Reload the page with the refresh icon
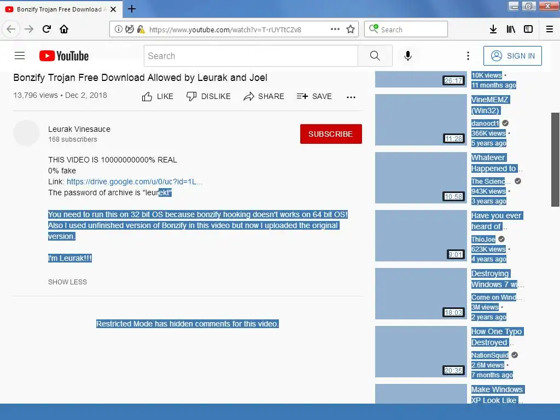 (x=47, y=29)
